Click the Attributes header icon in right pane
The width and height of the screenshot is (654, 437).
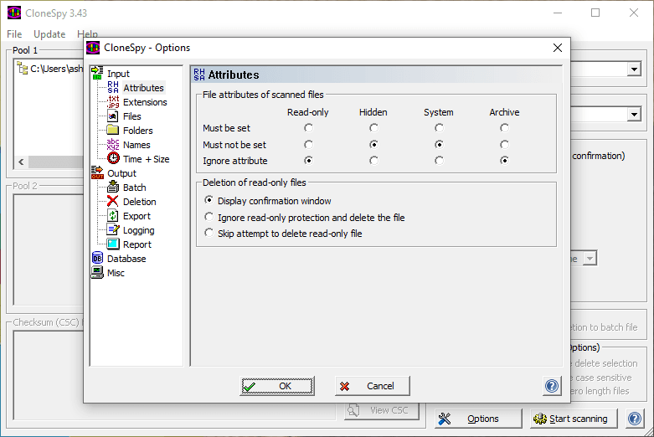click(199, 75)
